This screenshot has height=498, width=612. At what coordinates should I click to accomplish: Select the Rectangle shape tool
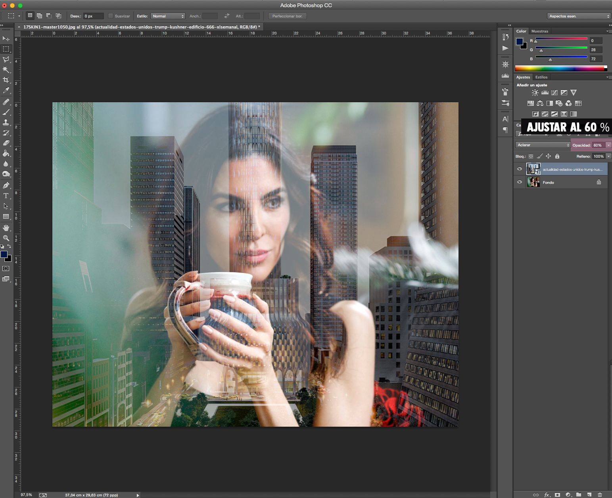[x=6, y=217]
